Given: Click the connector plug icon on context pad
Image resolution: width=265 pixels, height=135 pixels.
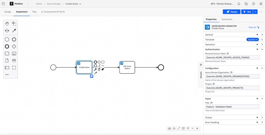Looking at the screenshot, I should coord(103,69).
